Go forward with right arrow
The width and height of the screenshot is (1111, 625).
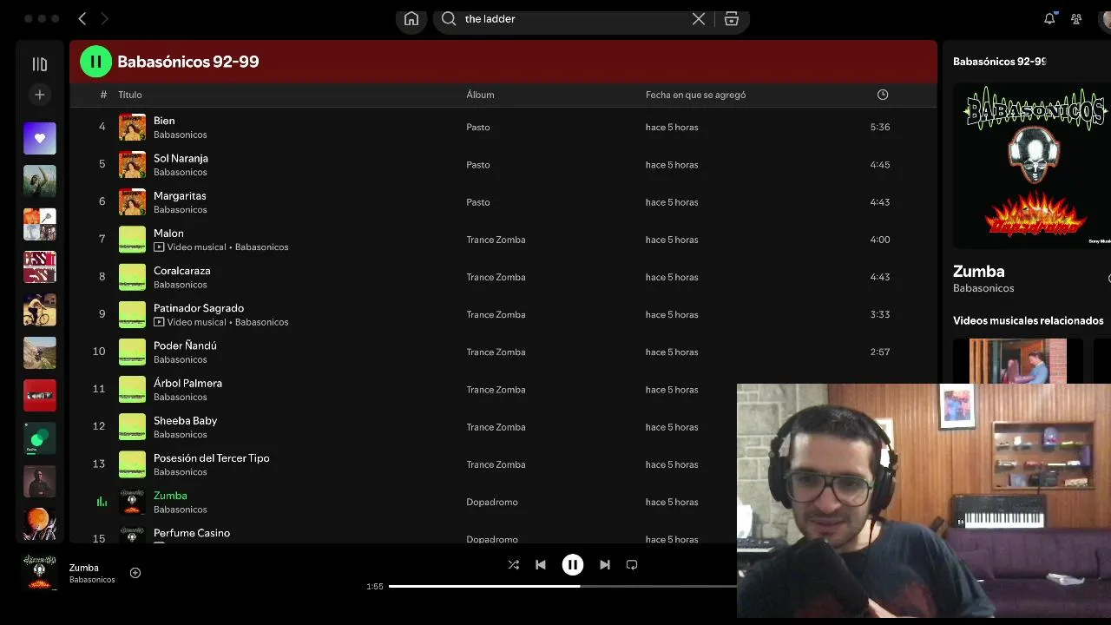coord(104,18)
